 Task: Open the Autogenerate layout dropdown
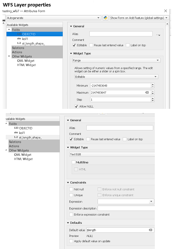[54, 18]
